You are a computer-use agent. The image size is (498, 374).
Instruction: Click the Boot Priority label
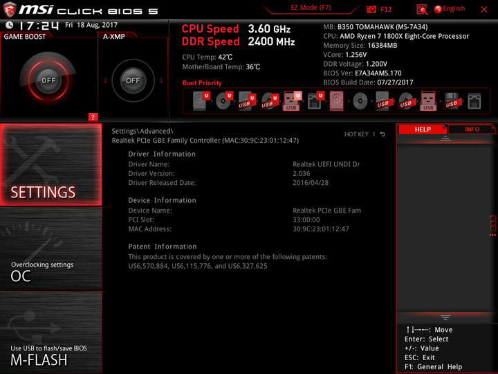(x=202, y=83)
